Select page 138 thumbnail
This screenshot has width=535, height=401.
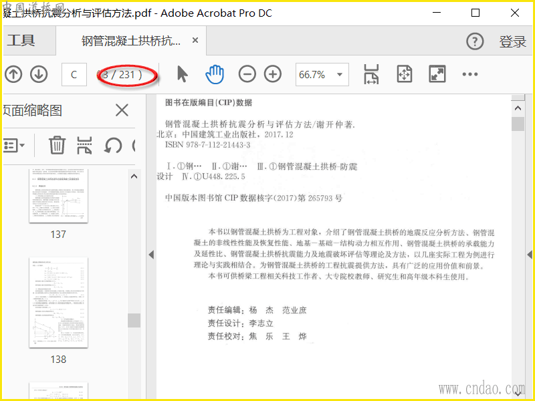[x=58, y=303]
